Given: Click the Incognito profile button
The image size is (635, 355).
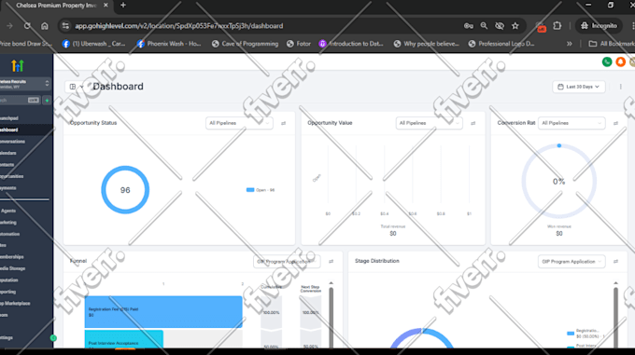Looking at the screenshot, I should [600, 26].
